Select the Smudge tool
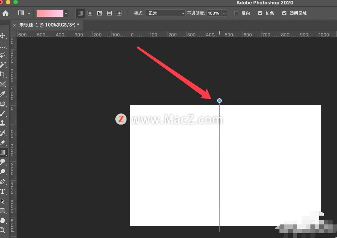 pyautogui.click(x=3, y=162)
